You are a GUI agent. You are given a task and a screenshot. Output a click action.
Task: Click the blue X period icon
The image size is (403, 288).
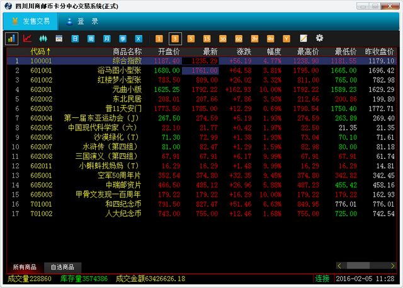139,39
